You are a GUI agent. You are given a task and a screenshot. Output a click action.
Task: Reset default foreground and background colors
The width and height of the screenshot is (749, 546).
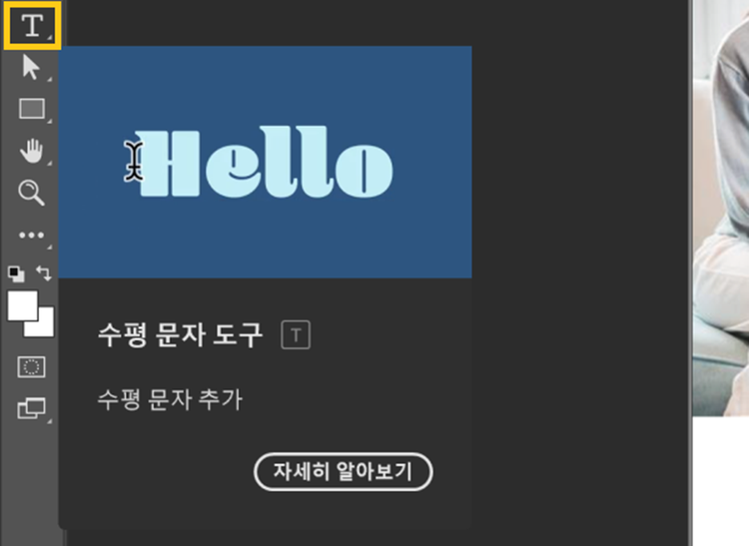16,273
